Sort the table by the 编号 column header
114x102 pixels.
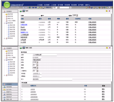40,19
